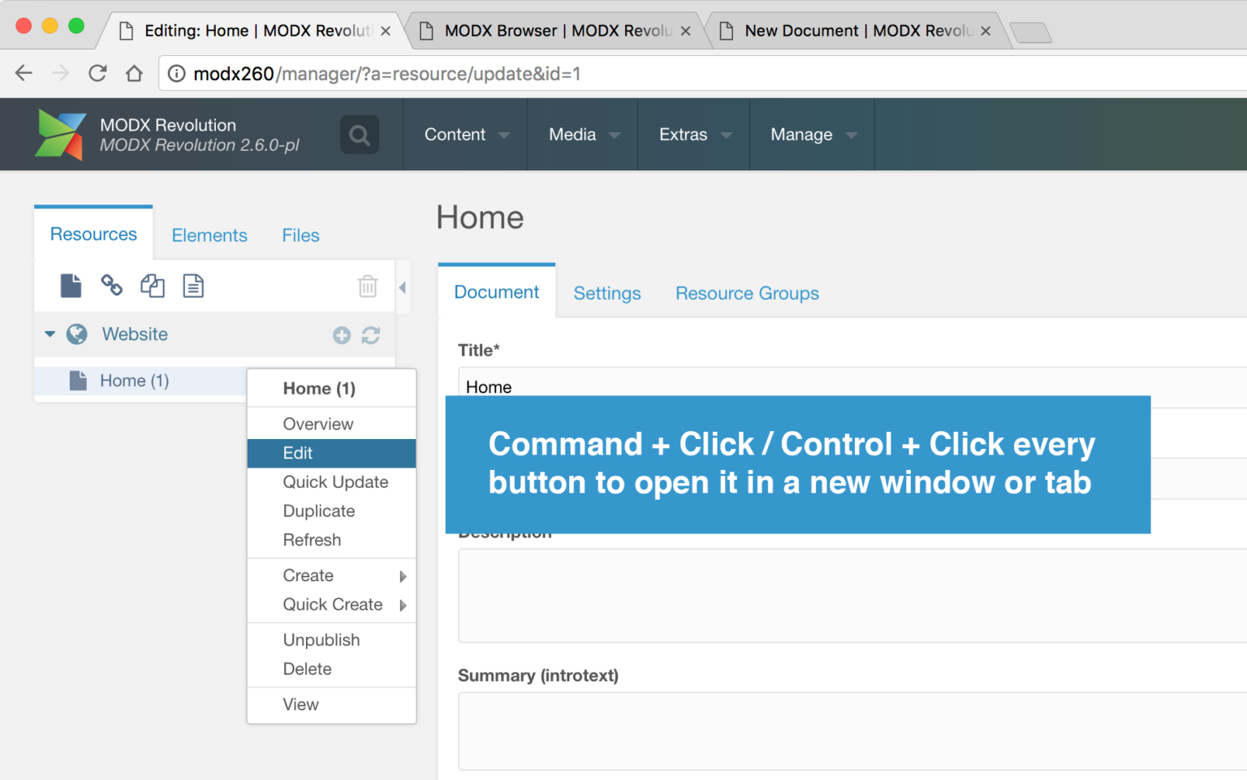Expand the Create submenu
1247x780 pixels.
[x=331, y=575]
